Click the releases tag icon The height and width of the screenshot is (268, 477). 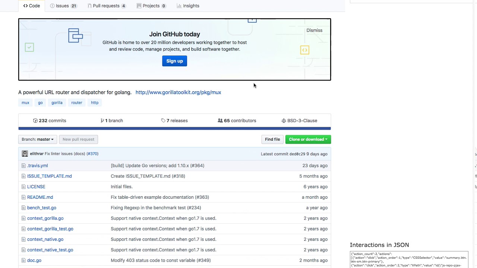pos(163,121)
